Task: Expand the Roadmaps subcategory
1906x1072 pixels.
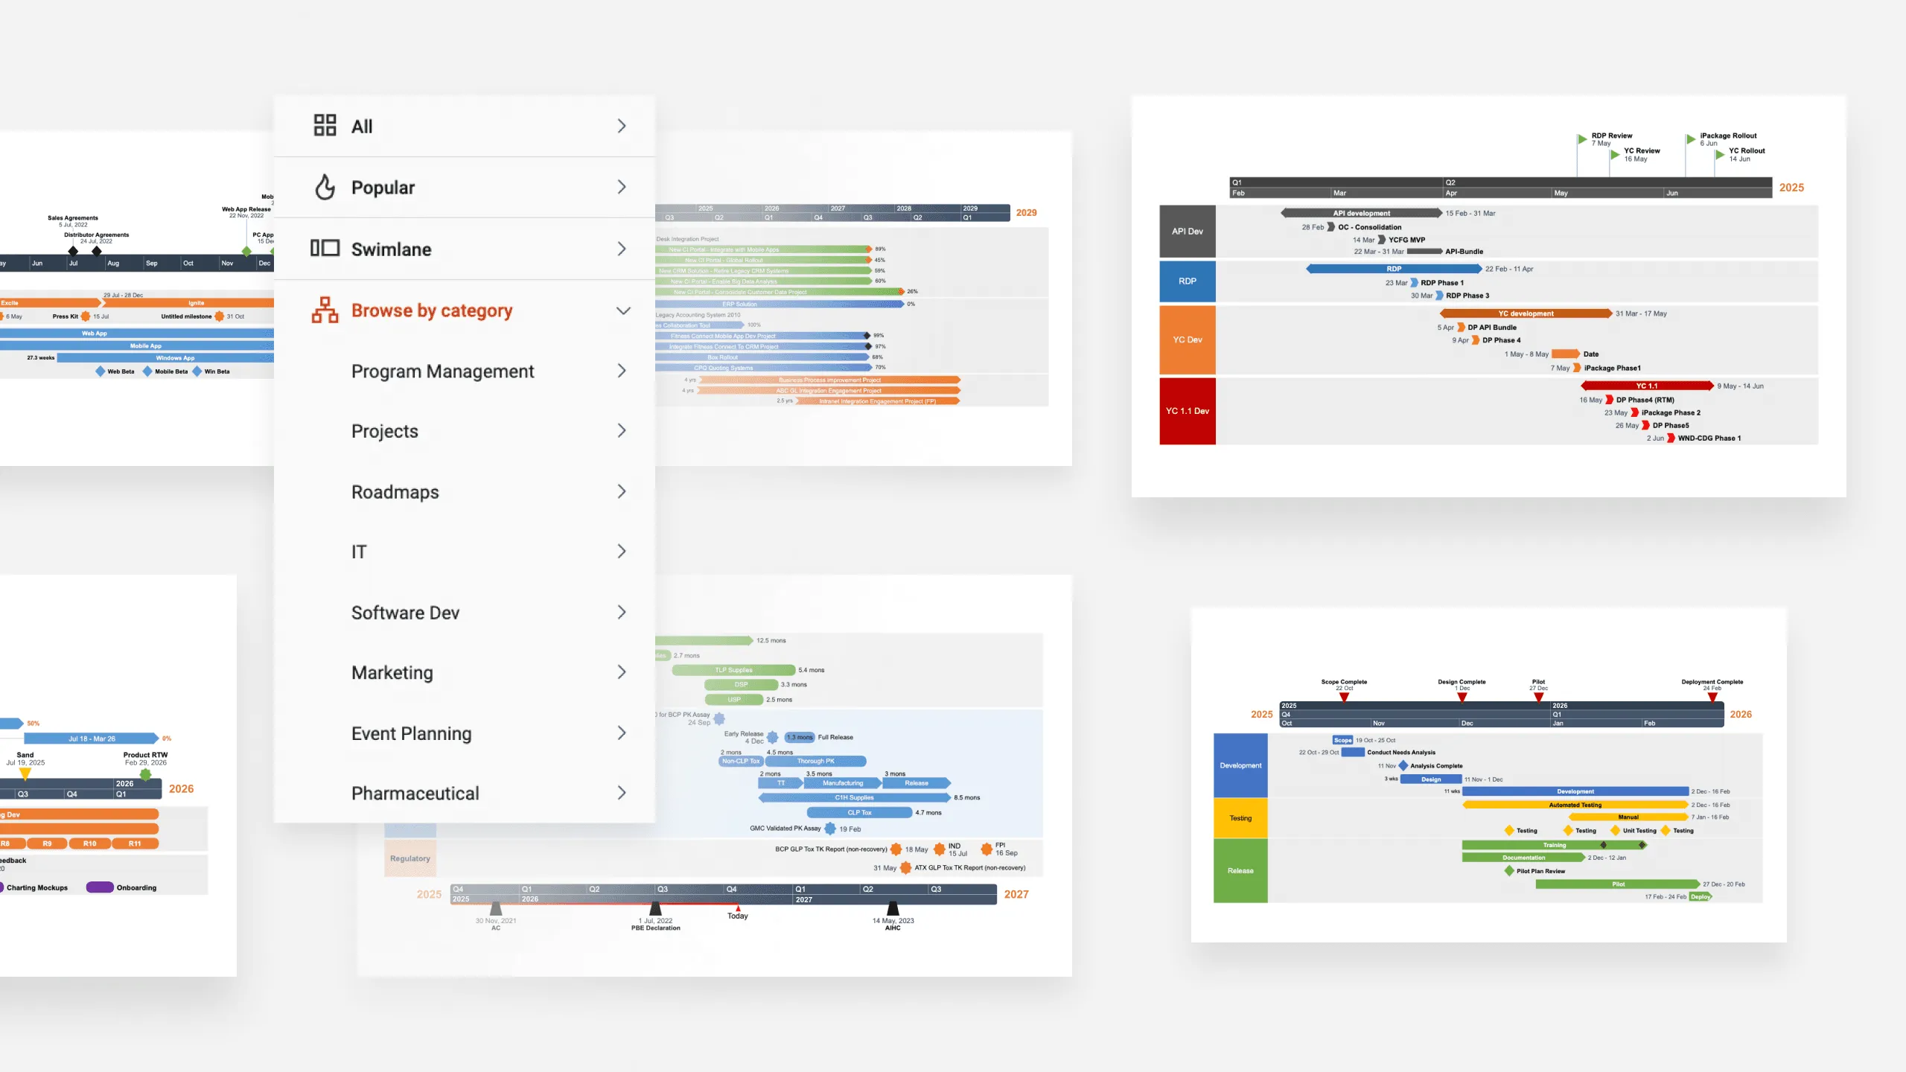Action: click(620, 491)
